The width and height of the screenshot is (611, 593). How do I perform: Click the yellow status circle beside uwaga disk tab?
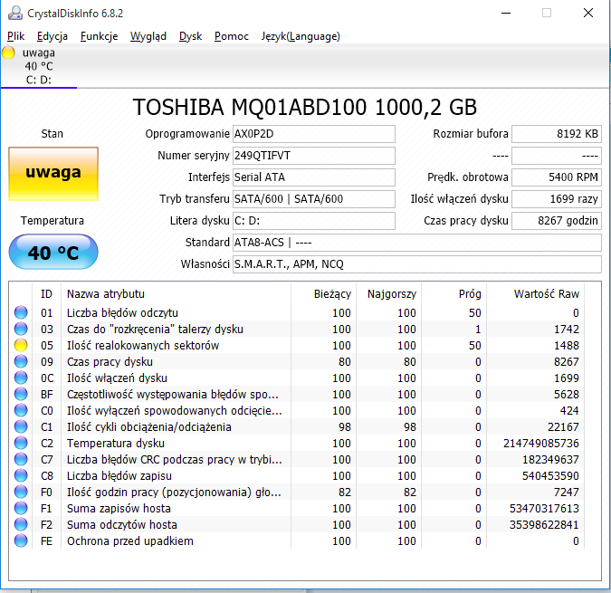[x=8, y=53]
